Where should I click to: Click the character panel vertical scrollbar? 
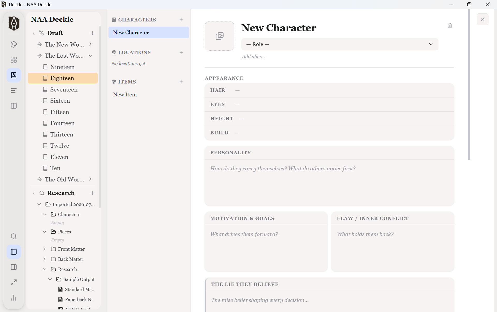coord(469,85)
